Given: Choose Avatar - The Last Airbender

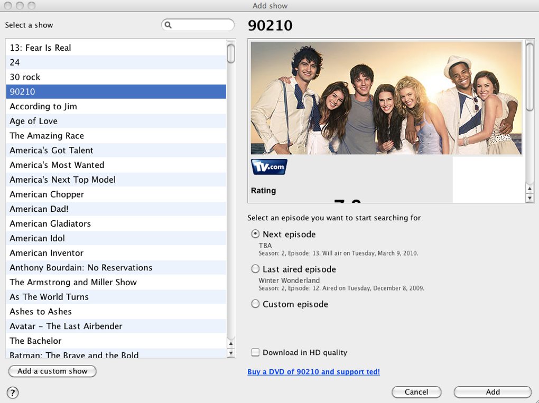Looking at the screenshot, I should pos(116,326).
